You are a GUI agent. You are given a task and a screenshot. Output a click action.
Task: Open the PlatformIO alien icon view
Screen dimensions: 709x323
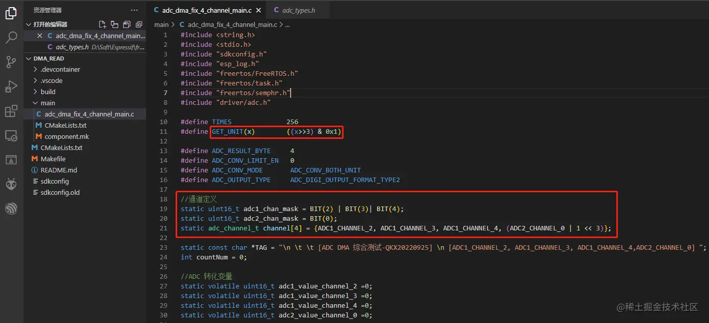coord(11,184)
